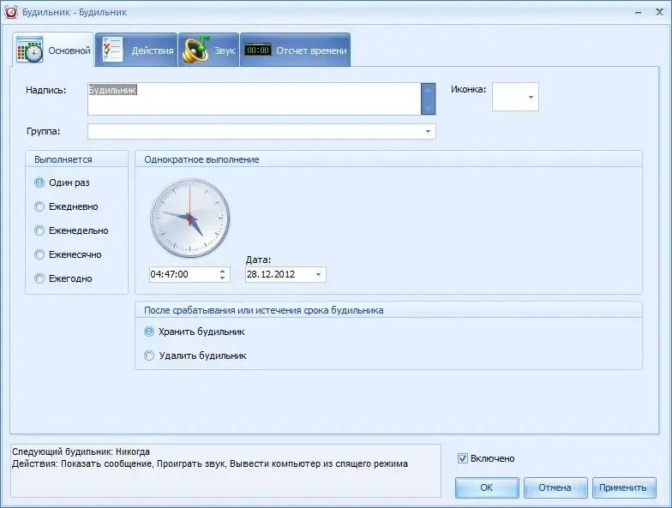The width and height of the screenshot is (672, 508).
Task: Confirm with the OK button
Action: 487,488
